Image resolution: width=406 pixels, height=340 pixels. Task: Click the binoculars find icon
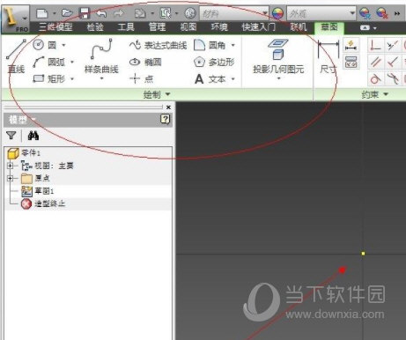pyautogui.click(x=33, y=136)
